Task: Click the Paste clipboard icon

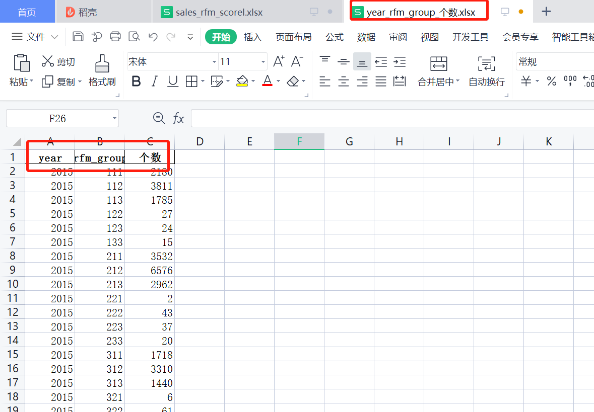Action: 22,63
